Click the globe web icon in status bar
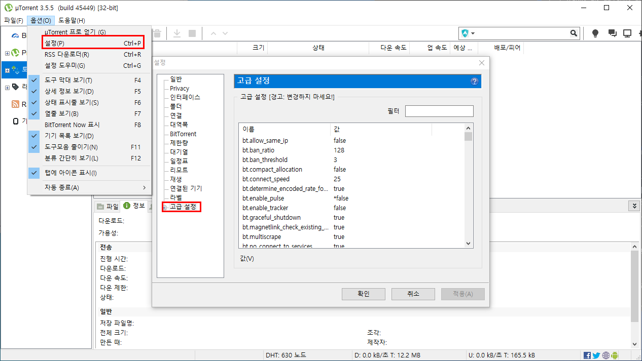 click(x=606, y=355)
